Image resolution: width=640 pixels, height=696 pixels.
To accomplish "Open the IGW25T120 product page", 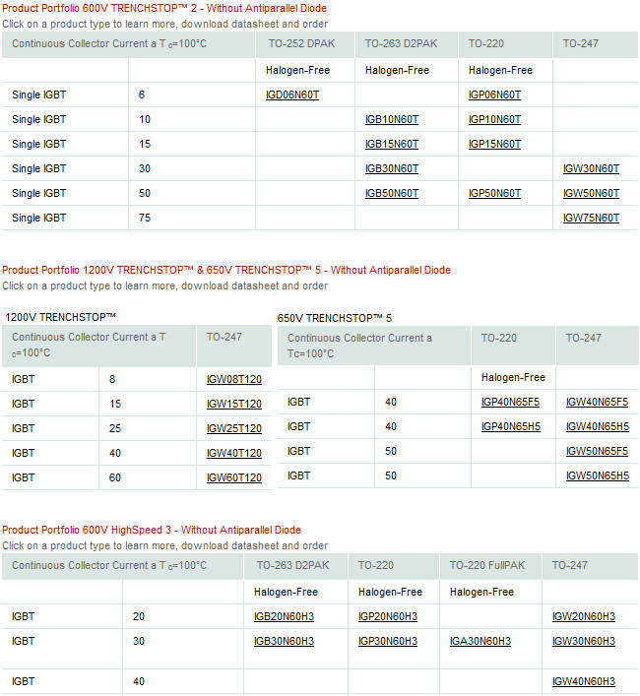I will 234,428.
